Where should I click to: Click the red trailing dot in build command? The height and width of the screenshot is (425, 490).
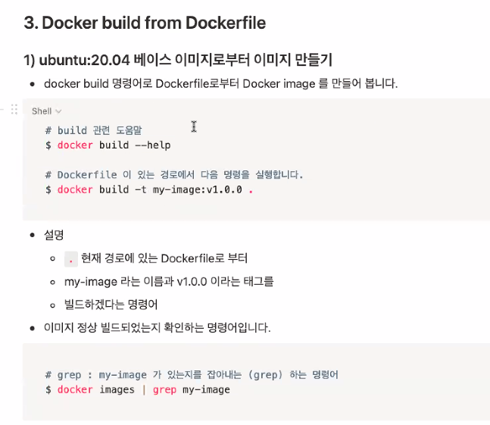(251, 190)
